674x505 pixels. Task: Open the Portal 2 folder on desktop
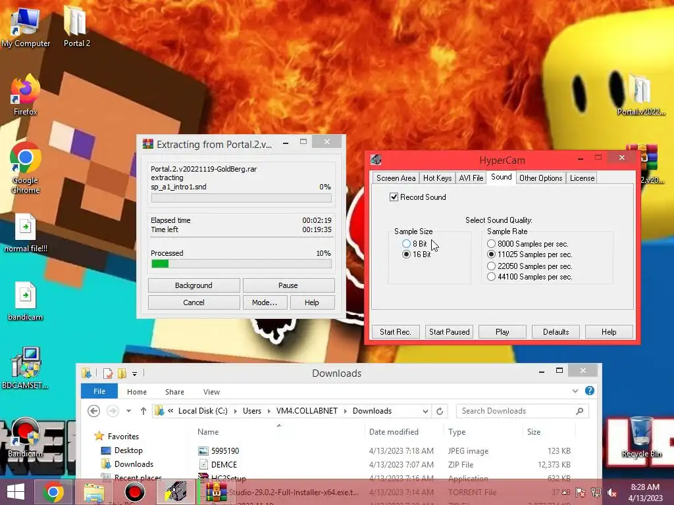(76, 26)
